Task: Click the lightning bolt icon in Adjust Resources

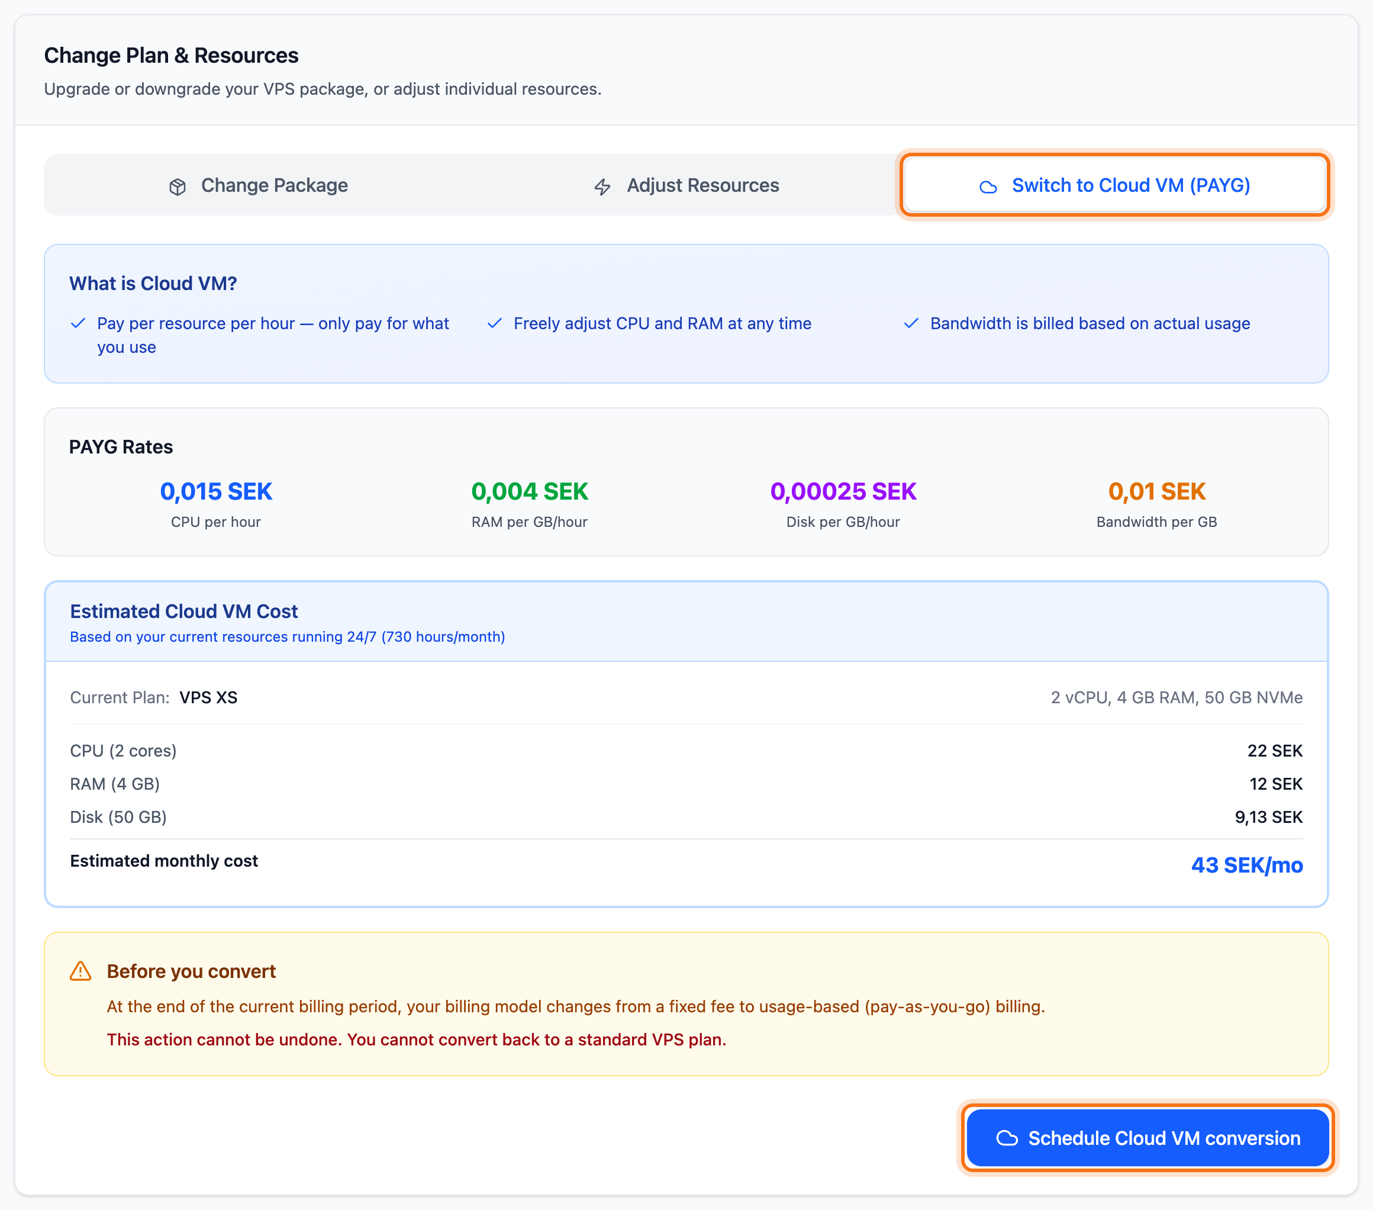Action: 602,187
